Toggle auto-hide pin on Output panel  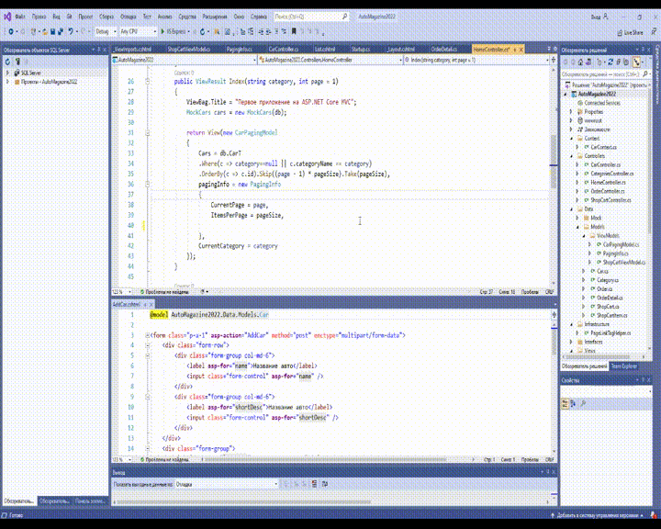click(547, 472)
